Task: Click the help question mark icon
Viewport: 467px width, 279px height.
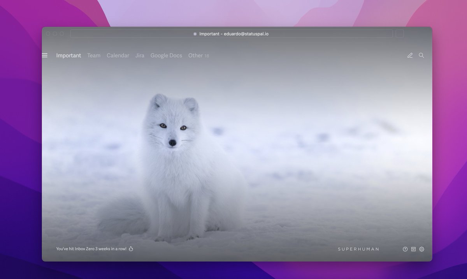Action: click(x=405, y=249)
